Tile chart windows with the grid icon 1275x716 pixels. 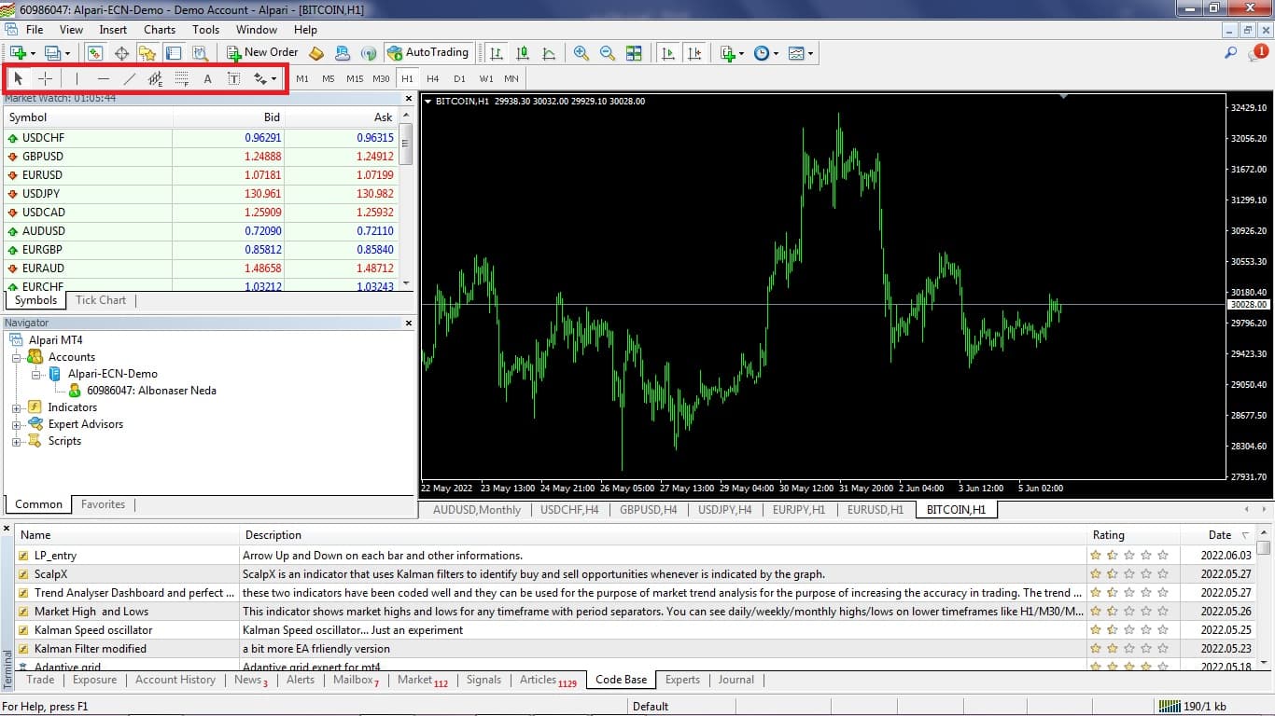[x=634, y=53]
